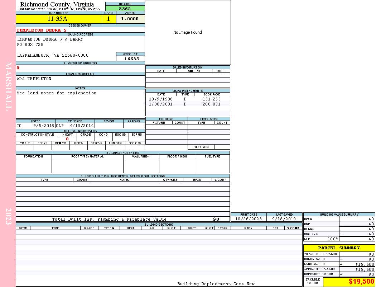Click the mailing address PO BOX 728 line
Viewport: 376px width, 287px height.
30,45
